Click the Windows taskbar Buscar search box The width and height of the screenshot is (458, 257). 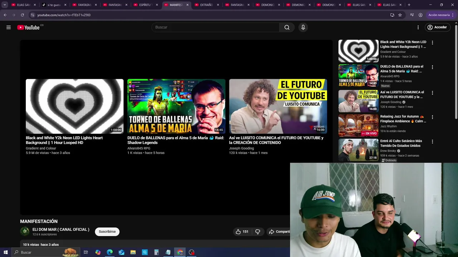pyautogui.click(x=46, y=252)
